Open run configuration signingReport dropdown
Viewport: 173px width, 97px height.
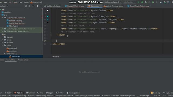[x=112, y=2]
